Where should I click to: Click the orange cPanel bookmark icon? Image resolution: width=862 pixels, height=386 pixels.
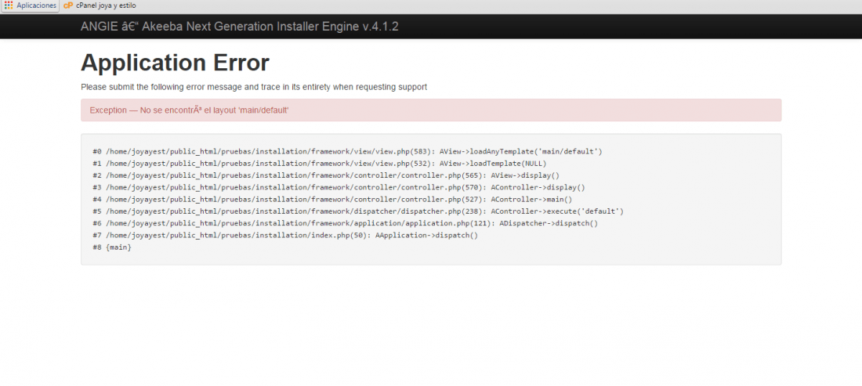68,5
